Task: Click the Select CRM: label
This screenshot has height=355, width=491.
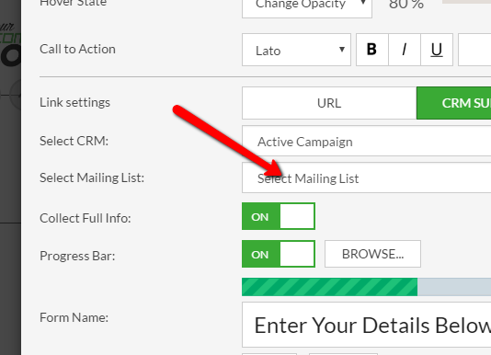Action: (x=74, y=141)
